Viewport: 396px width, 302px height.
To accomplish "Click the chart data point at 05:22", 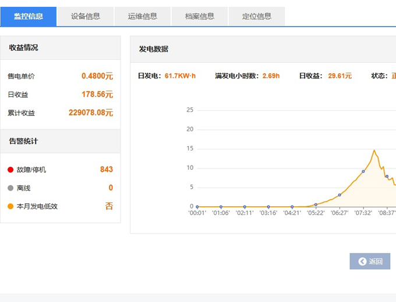I will (316, 204).
